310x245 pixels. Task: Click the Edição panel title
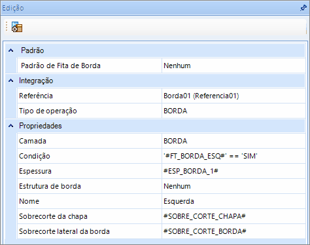click(x=12, y=8)
